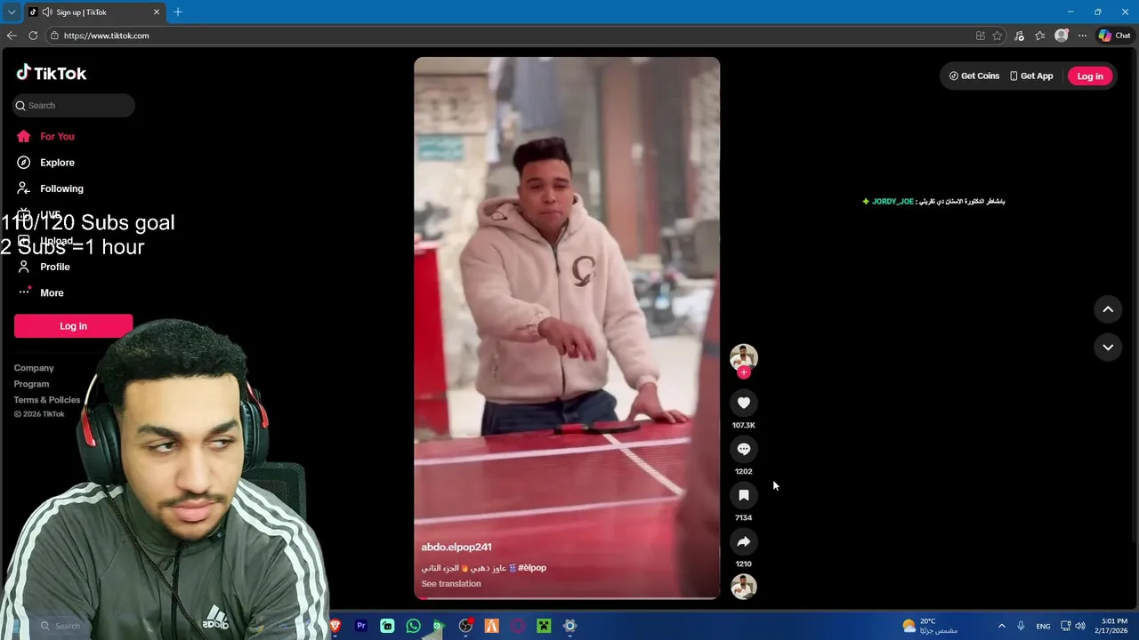Open weather widget showing 20°C
The height and width of the screenshot is (640, 1139).
[x=930, y=626]
